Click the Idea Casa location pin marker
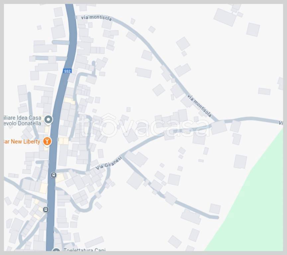Viewport: 287px width, 255px height. (48, 120)
